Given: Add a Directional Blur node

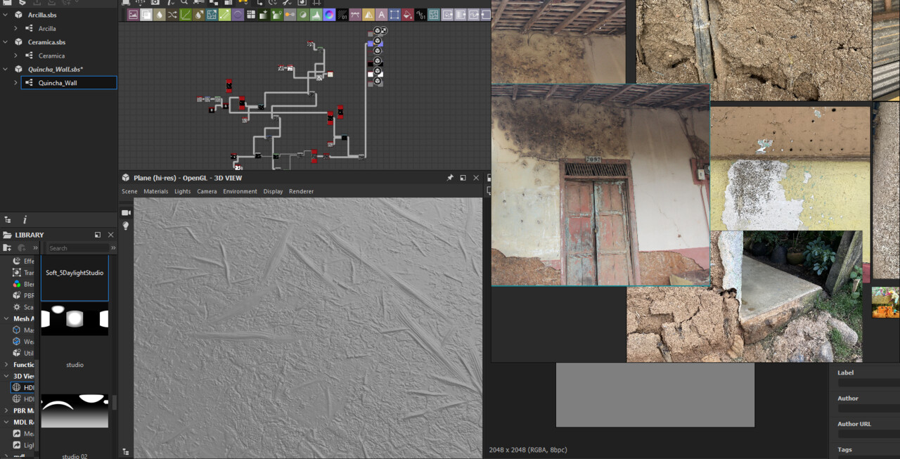Looking at the screenshot, I should (x=199, y=14).
